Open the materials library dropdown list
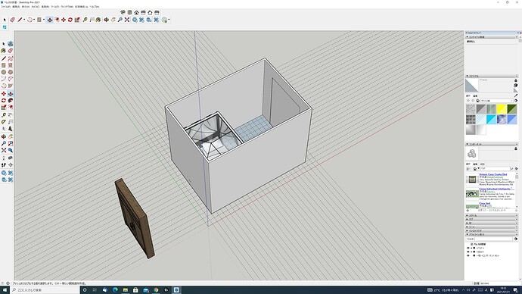522x294 pixels. [497, 101]
